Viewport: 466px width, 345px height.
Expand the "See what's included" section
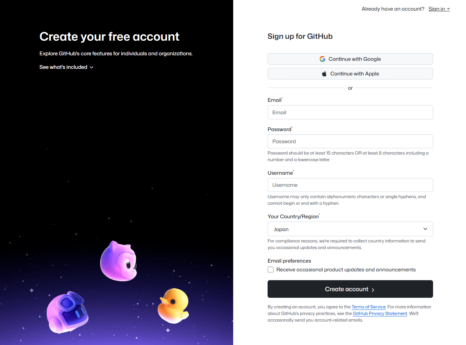click(x=67, y=67)
